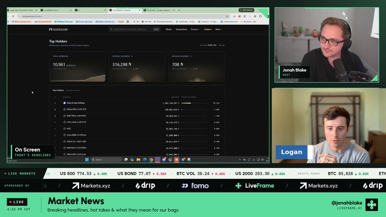Switch to the JonahBlake fomo tab
The image size is (386, 217).
click(x=56, y=10)
